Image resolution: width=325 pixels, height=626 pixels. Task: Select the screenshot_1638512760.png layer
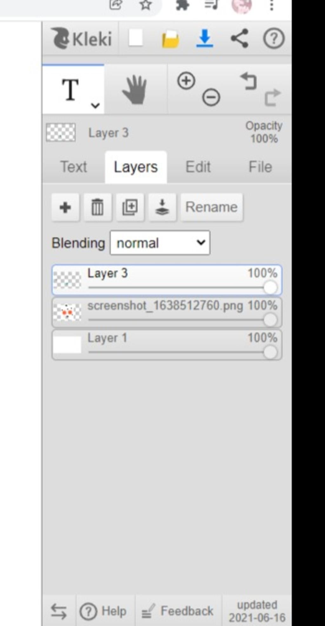pos(167,312)
